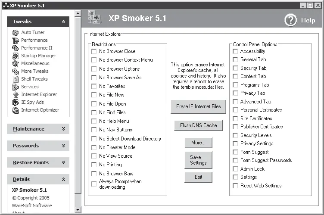Check the Publisher Certificates option
The width and height of the screenshot is (324, 215).
[235, 127]
